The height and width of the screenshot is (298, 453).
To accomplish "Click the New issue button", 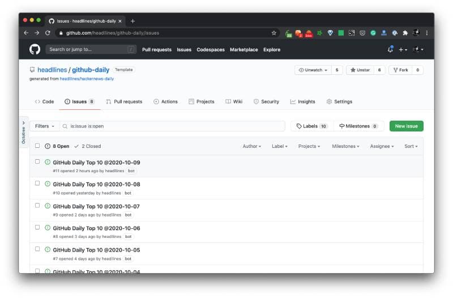I will (406, 126).
